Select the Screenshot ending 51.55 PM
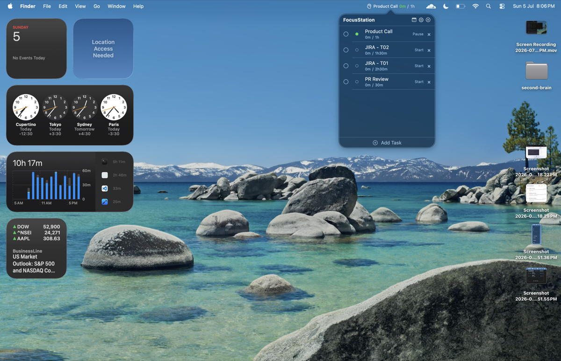The image size is (561, 361). (x=536, y=276)
